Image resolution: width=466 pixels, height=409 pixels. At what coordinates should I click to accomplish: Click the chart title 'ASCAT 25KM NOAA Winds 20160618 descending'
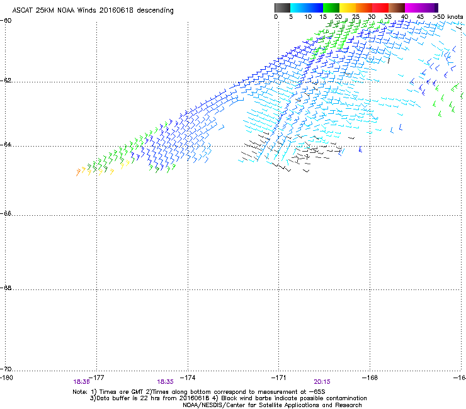pyautogui.click(x=93, y=10)
